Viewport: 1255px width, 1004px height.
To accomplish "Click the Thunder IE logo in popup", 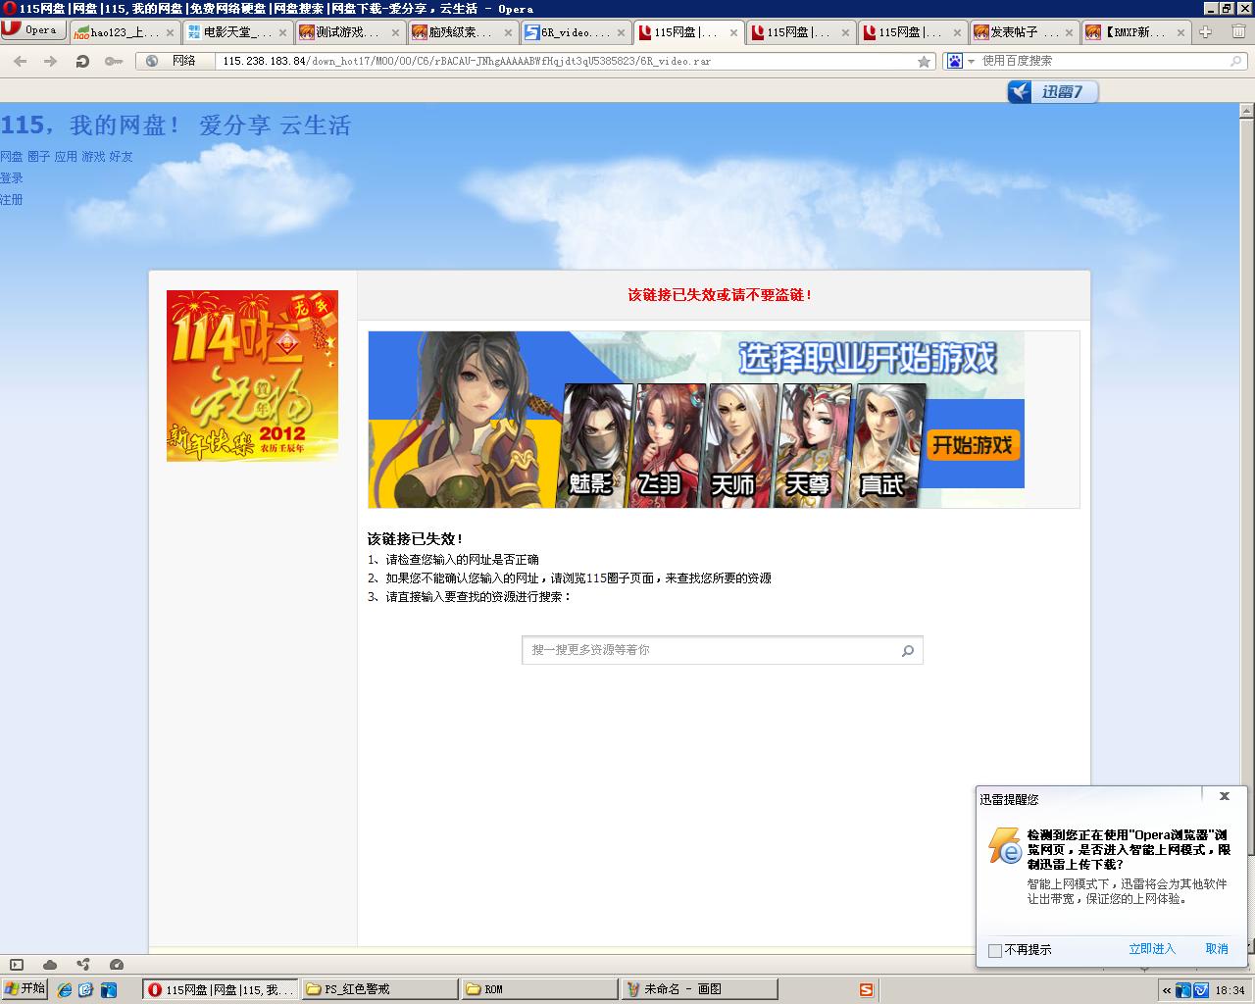I will 1005,845.
